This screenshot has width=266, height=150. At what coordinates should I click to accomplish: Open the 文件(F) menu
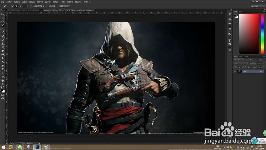[9, 2]
